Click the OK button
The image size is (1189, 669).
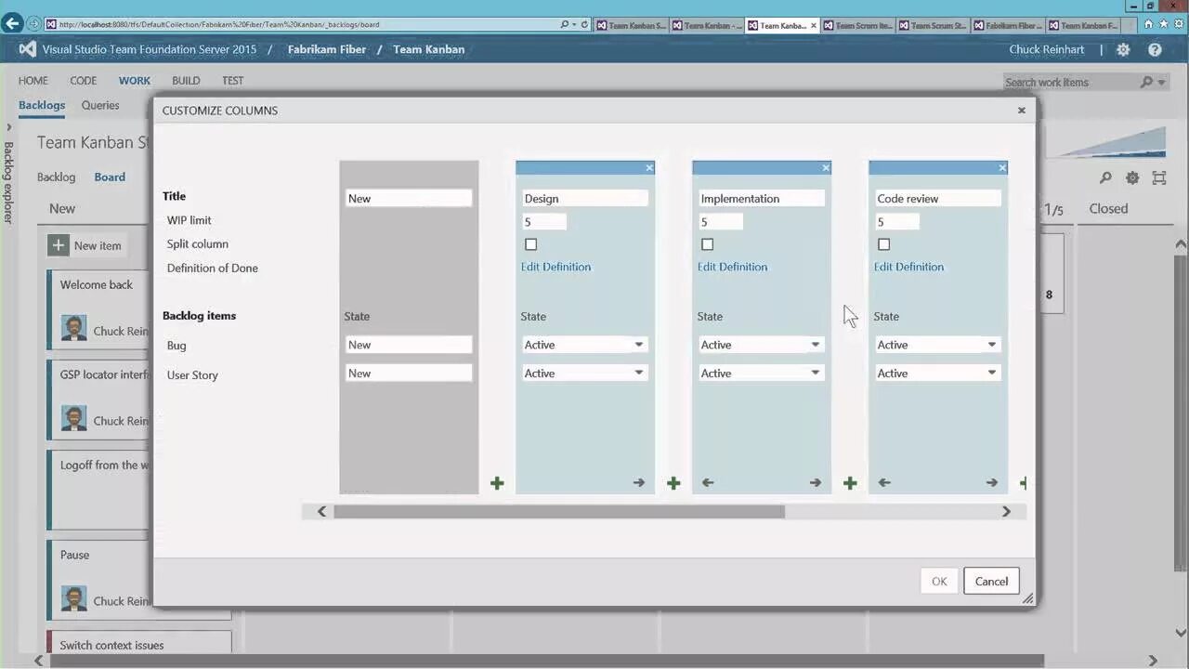pos(939,582)
